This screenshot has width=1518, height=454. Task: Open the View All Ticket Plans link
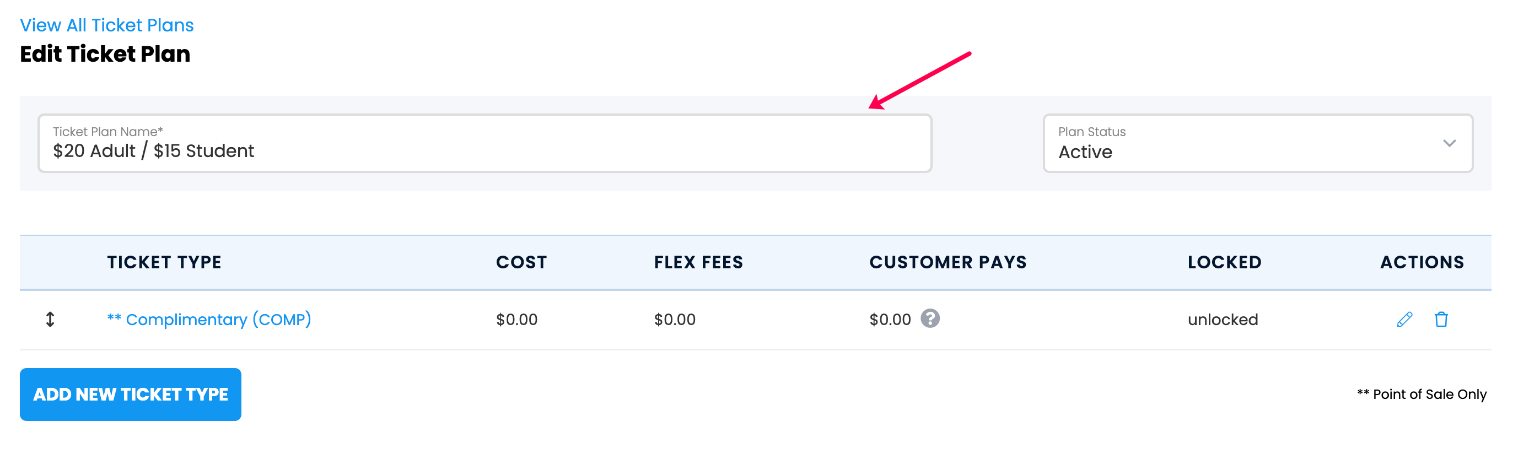pos(107,25)
